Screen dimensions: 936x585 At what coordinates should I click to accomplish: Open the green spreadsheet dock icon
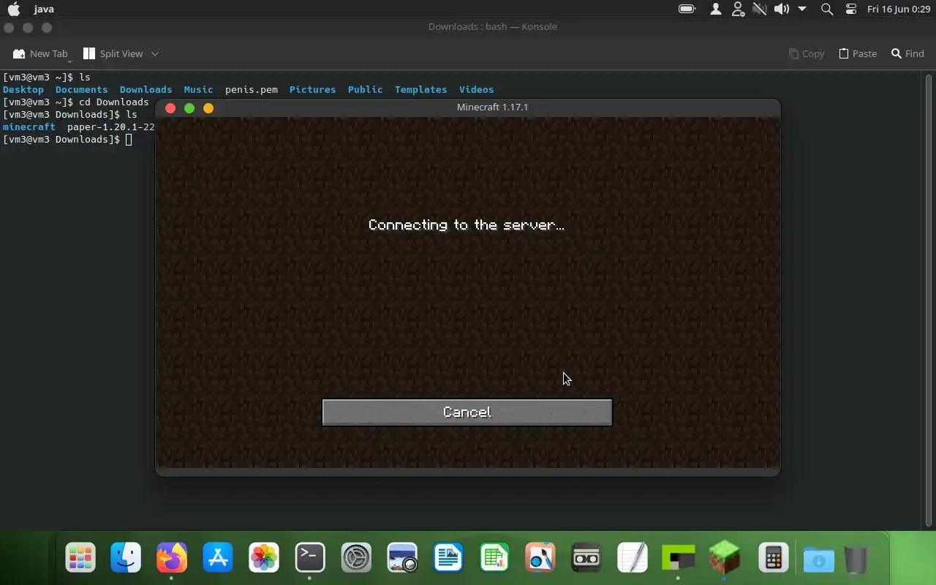pyautogui.click(x=494, y=558)
